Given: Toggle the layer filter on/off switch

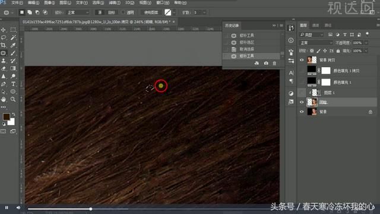Looking at the screenshot, I should (x=368, y=34).
